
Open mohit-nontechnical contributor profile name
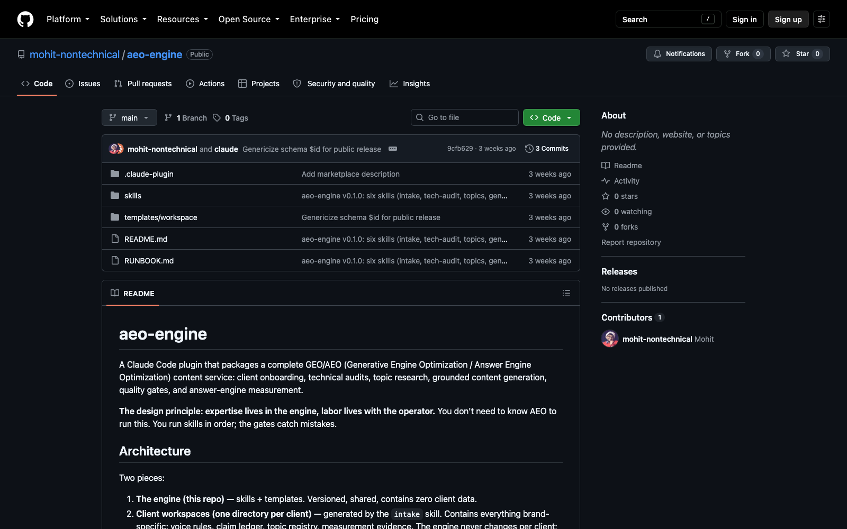click(x=657, y=339)
